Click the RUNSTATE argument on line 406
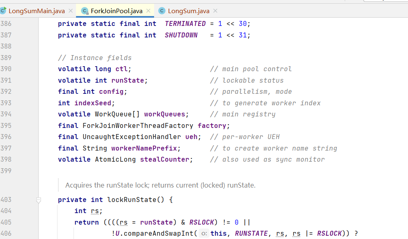This screenshot has width=408, height=239. (251, 234)
